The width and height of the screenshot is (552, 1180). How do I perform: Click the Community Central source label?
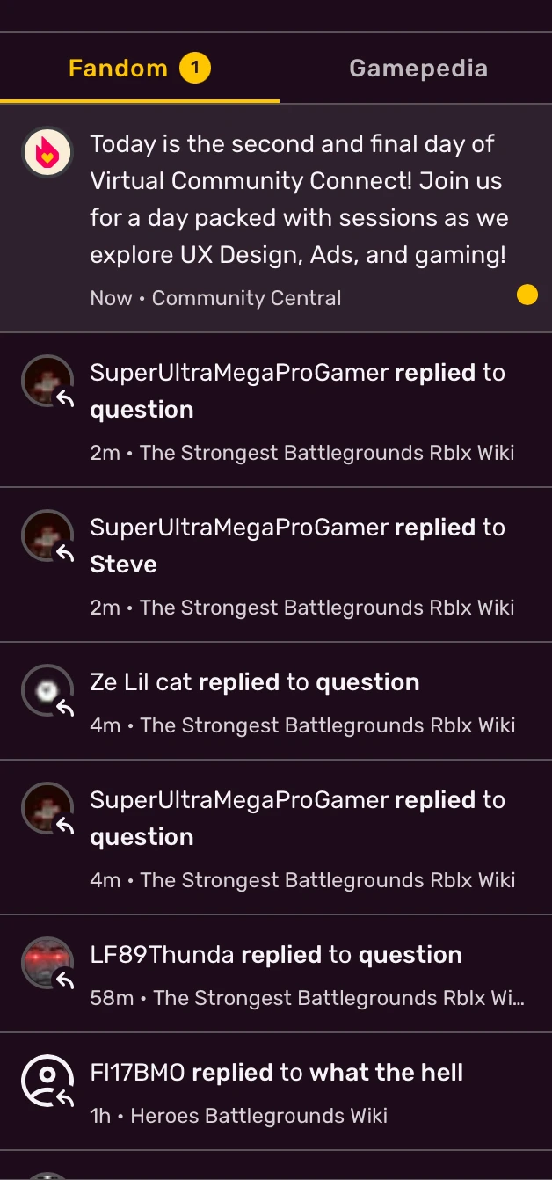[x=246, y=298]
